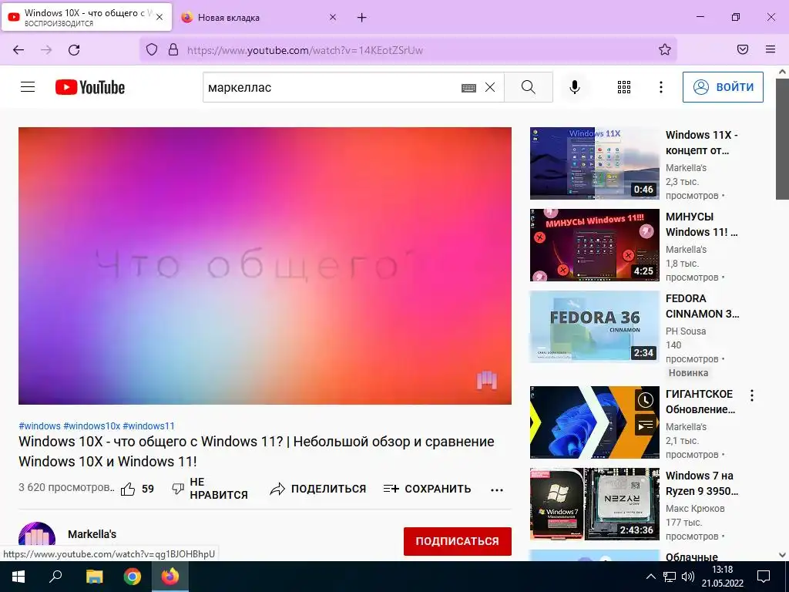Pause video by clicking player area
The image size is (789, 592).
[x=265, y=265]
